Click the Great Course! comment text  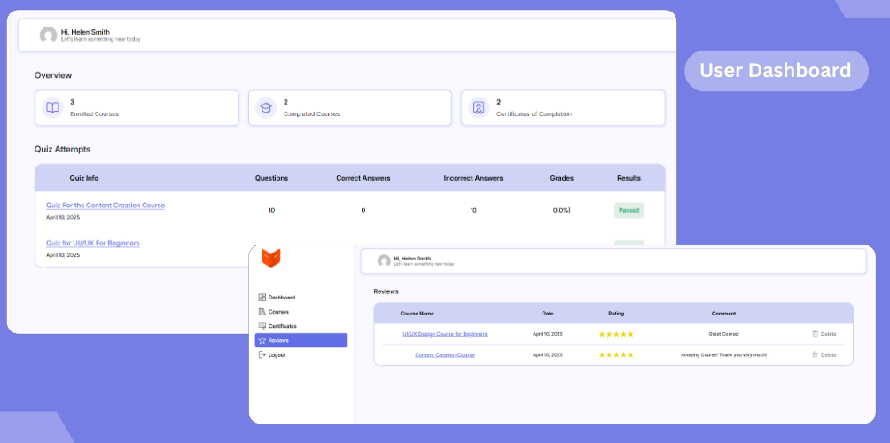click(x=723, y=334)
